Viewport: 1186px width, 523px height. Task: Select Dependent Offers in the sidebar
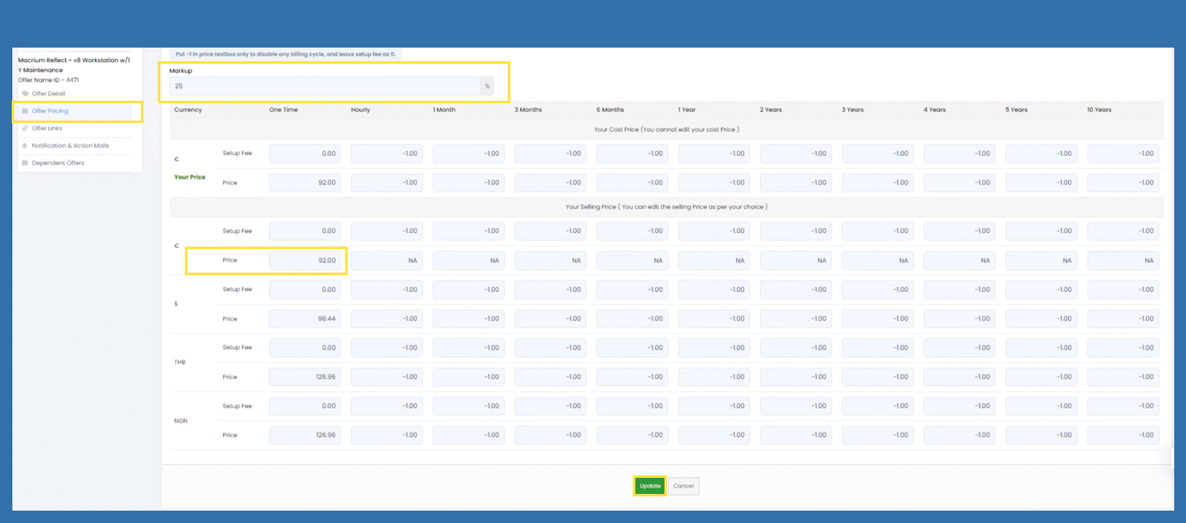(58, 163)
